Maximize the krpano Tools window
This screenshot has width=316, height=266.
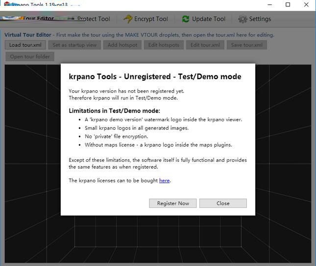(288, 4)
